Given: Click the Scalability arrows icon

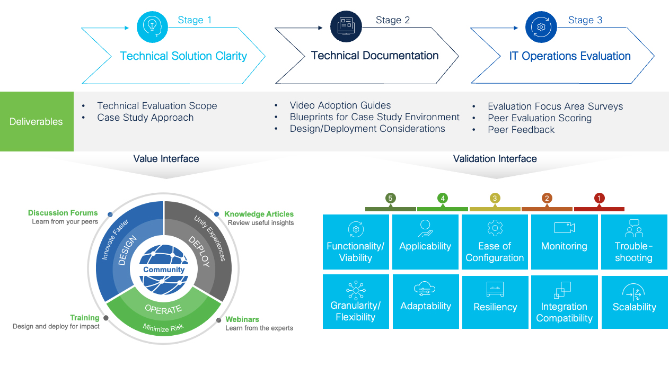Looking at the screenshot, I should click(634, 292).
